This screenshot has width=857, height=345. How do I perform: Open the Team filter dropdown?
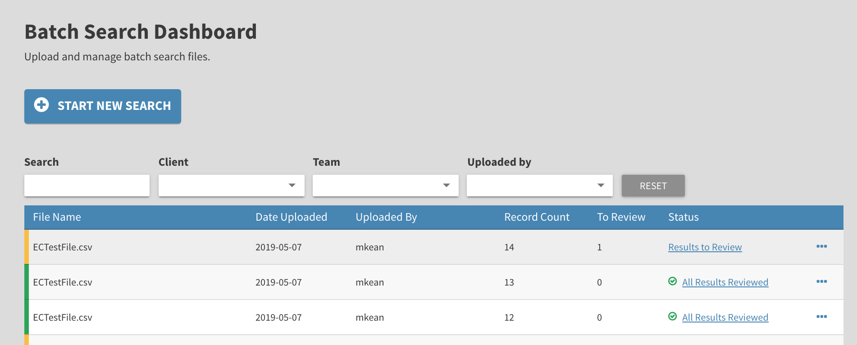click(385, 186)
